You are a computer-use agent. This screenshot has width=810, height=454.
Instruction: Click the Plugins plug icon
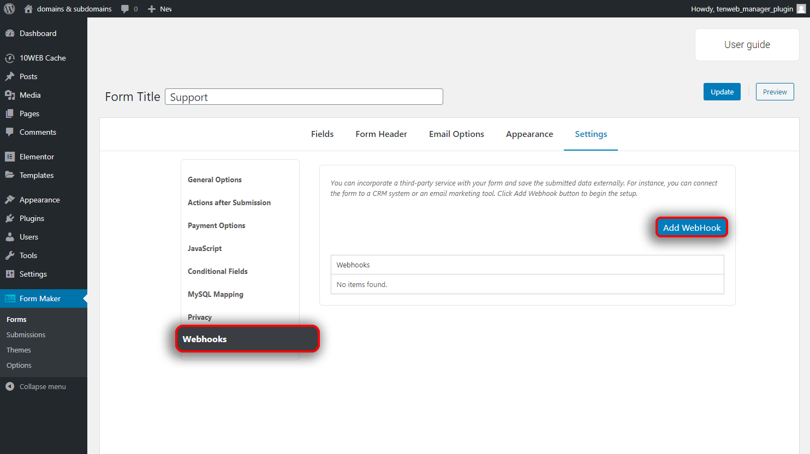10,218
